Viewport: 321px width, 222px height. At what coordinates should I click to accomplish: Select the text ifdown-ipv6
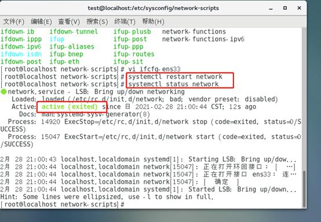point(21,47)
